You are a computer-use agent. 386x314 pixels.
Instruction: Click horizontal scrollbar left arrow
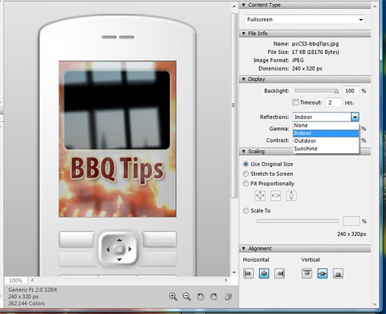pos(32,280)
